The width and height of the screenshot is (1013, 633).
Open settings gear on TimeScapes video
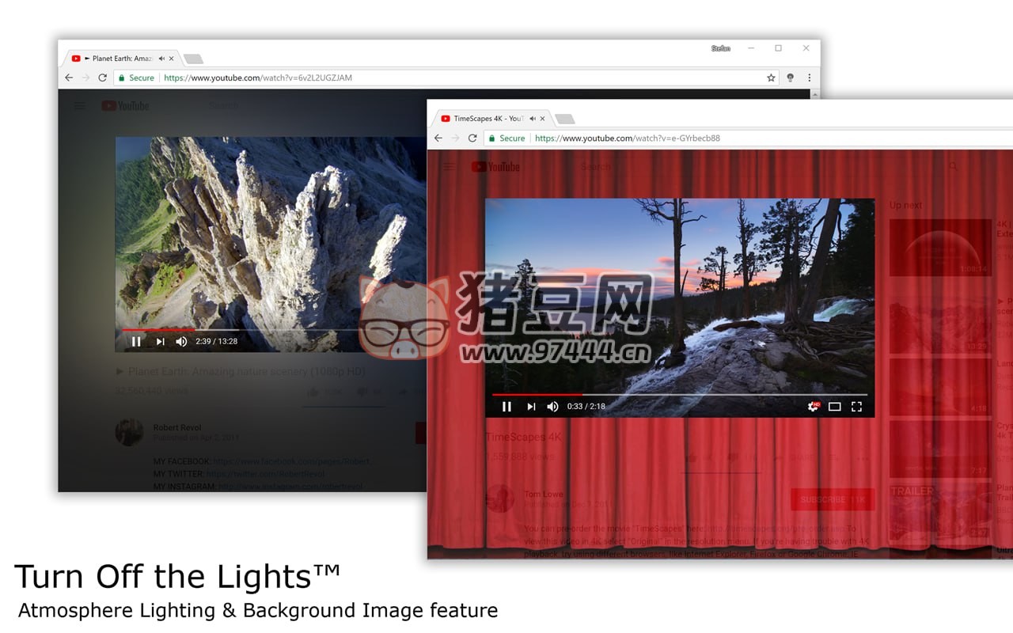(813, 407)
